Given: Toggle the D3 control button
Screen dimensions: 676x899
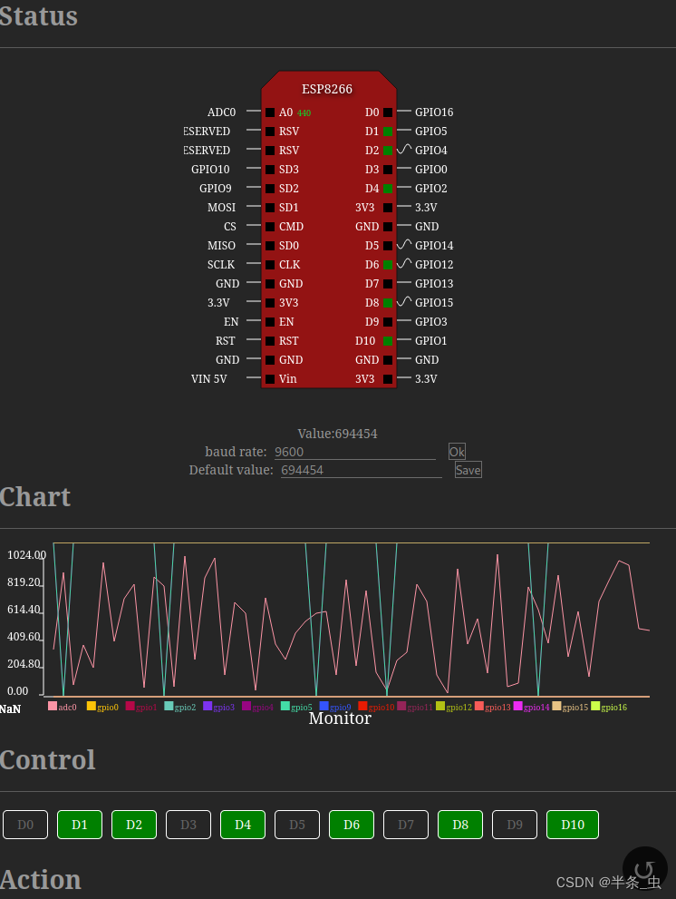Looking at the screenshot, I should pyautogui.click(x=188, y=825).
